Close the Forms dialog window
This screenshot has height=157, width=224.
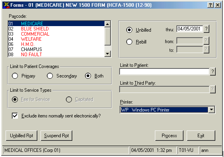[x=218, y=5]
